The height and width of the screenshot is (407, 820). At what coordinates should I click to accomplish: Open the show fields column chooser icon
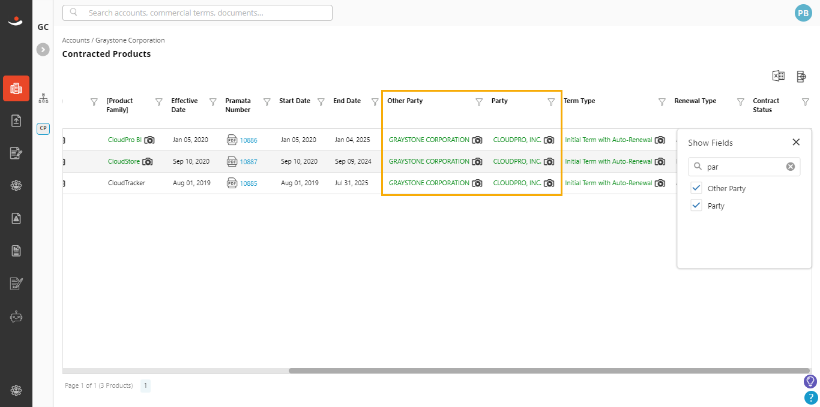(801, 76)
